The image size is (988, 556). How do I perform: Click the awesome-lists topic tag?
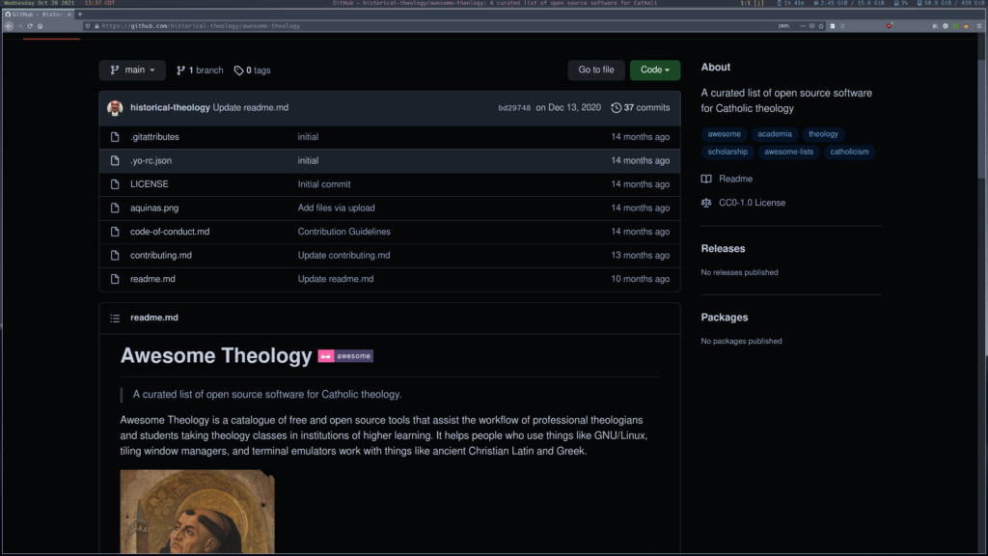[788, 152]
